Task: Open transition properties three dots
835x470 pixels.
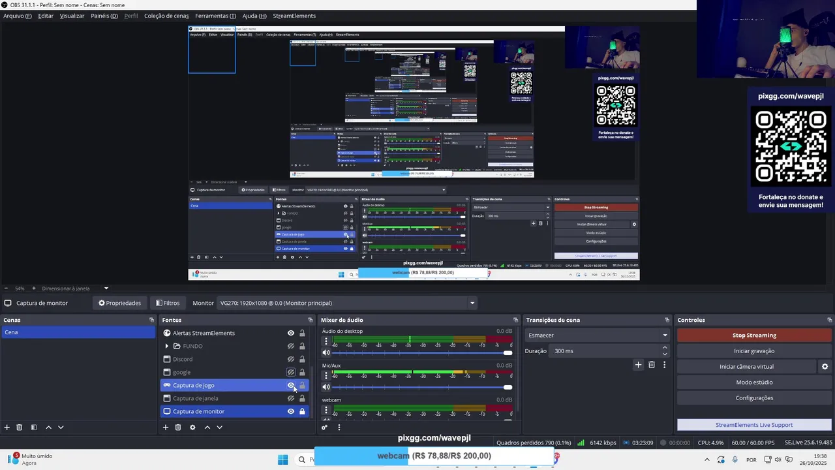Action: (664, 365)
